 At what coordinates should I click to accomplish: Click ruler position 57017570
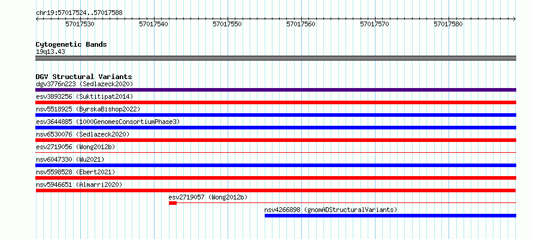point(374,24)
